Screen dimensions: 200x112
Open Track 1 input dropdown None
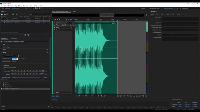click(x=63, y=28)
